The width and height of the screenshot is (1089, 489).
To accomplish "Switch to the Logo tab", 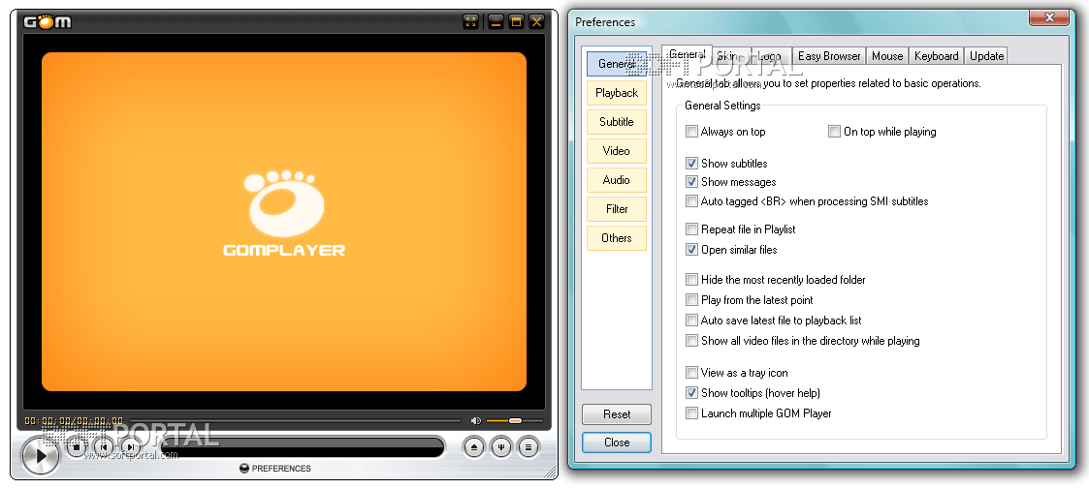I will tap(770, 56).
